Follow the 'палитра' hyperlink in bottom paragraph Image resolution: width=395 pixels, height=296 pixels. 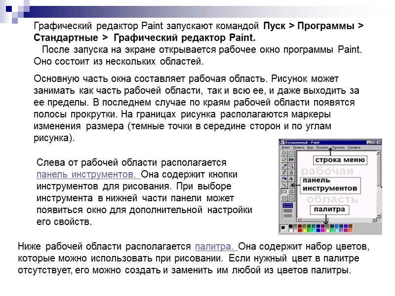214,246
